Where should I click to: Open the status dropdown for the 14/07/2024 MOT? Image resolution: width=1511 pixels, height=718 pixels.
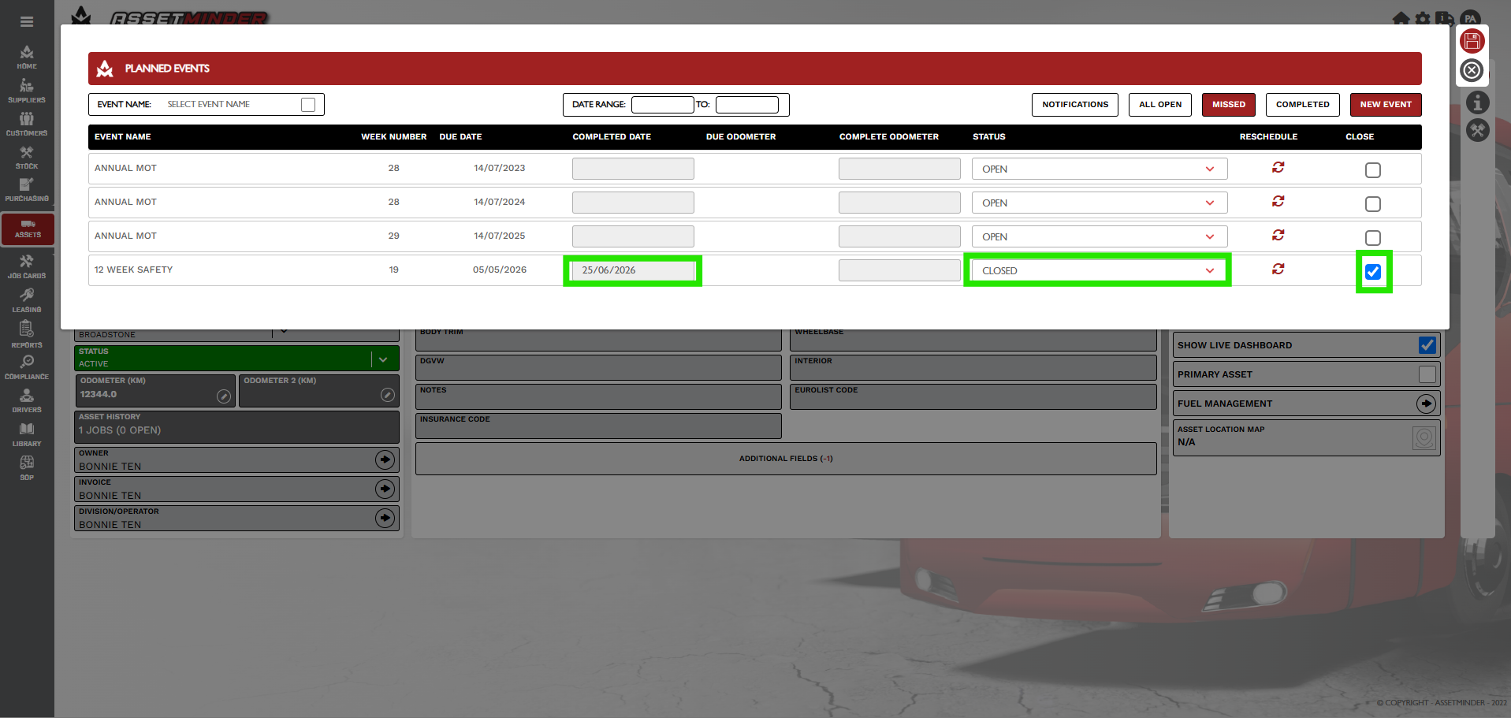tap(1099, 203)
